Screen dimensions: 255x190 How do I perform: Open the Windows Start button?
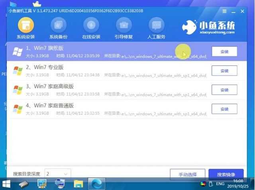[x=6, y=184]
